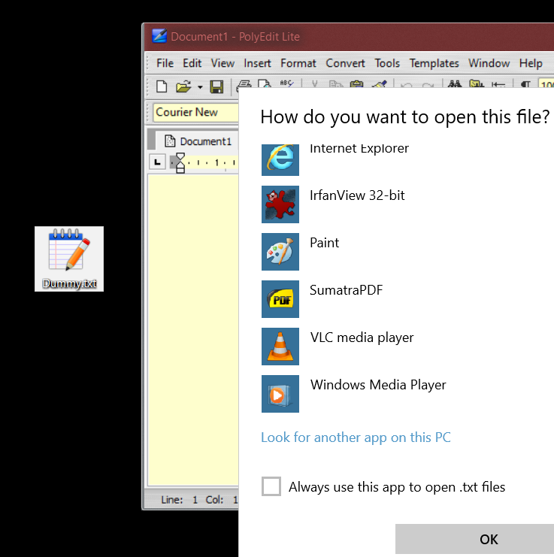Viewport: 554px width, 557px height.
Task: Click the 'VLC media player' app label
Action: pos(362,338)
